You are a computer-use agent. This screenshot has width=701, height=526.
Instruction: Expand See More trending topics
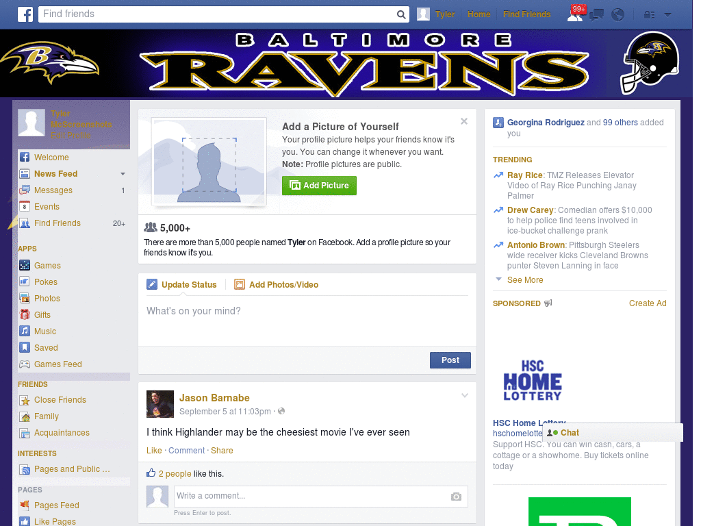click(x=525, y=280)
